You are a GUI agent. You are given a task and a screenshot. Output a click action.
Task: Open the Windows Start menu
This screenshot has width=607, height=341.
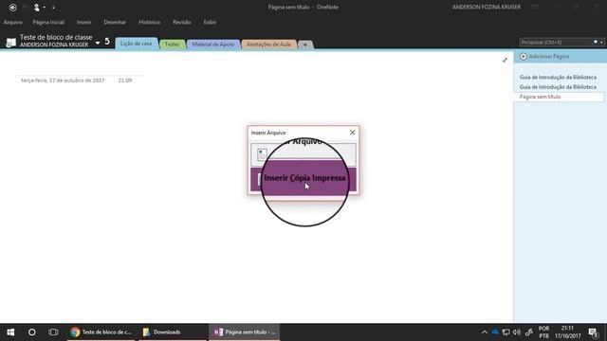[10, 332]
